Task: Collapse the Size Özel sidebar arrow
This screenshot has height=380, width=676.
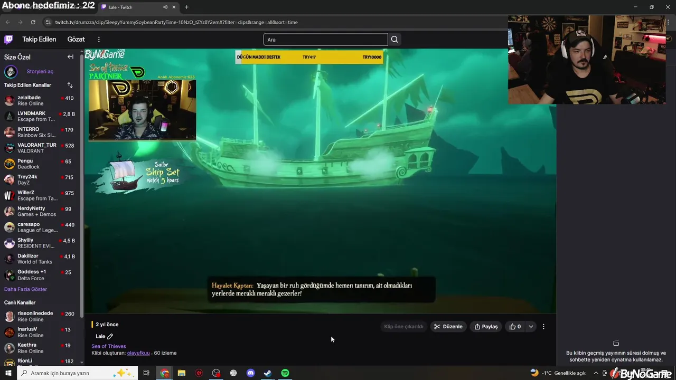Action: 70,57
